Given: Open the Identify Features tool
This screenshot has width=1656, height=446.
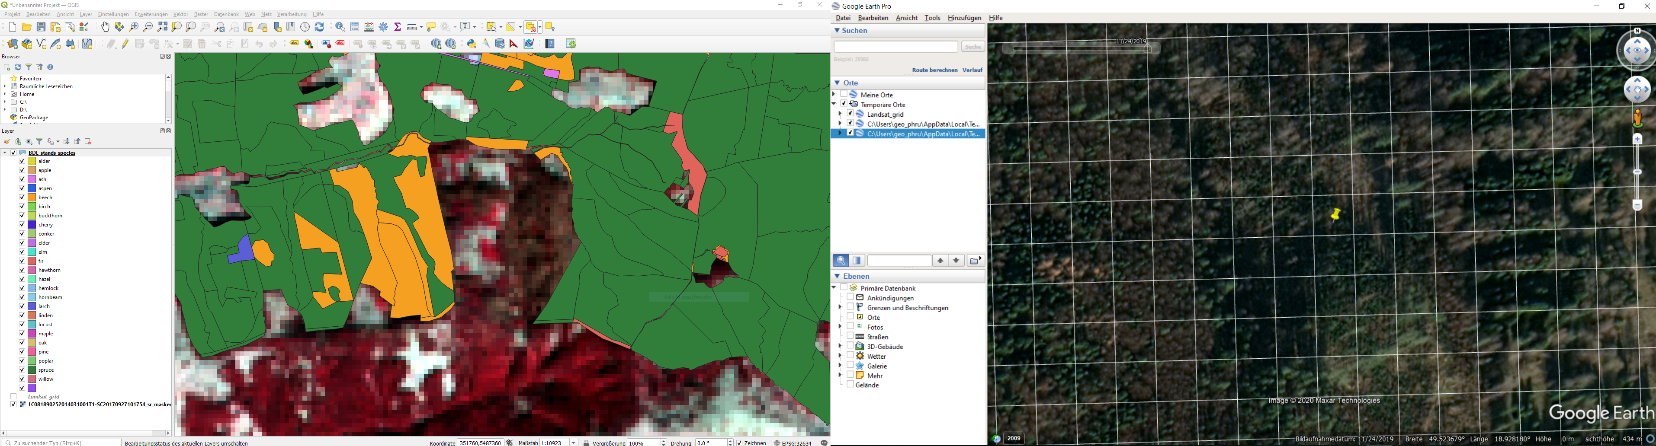Looking at the screenshot, I should (x=340, y=27).
